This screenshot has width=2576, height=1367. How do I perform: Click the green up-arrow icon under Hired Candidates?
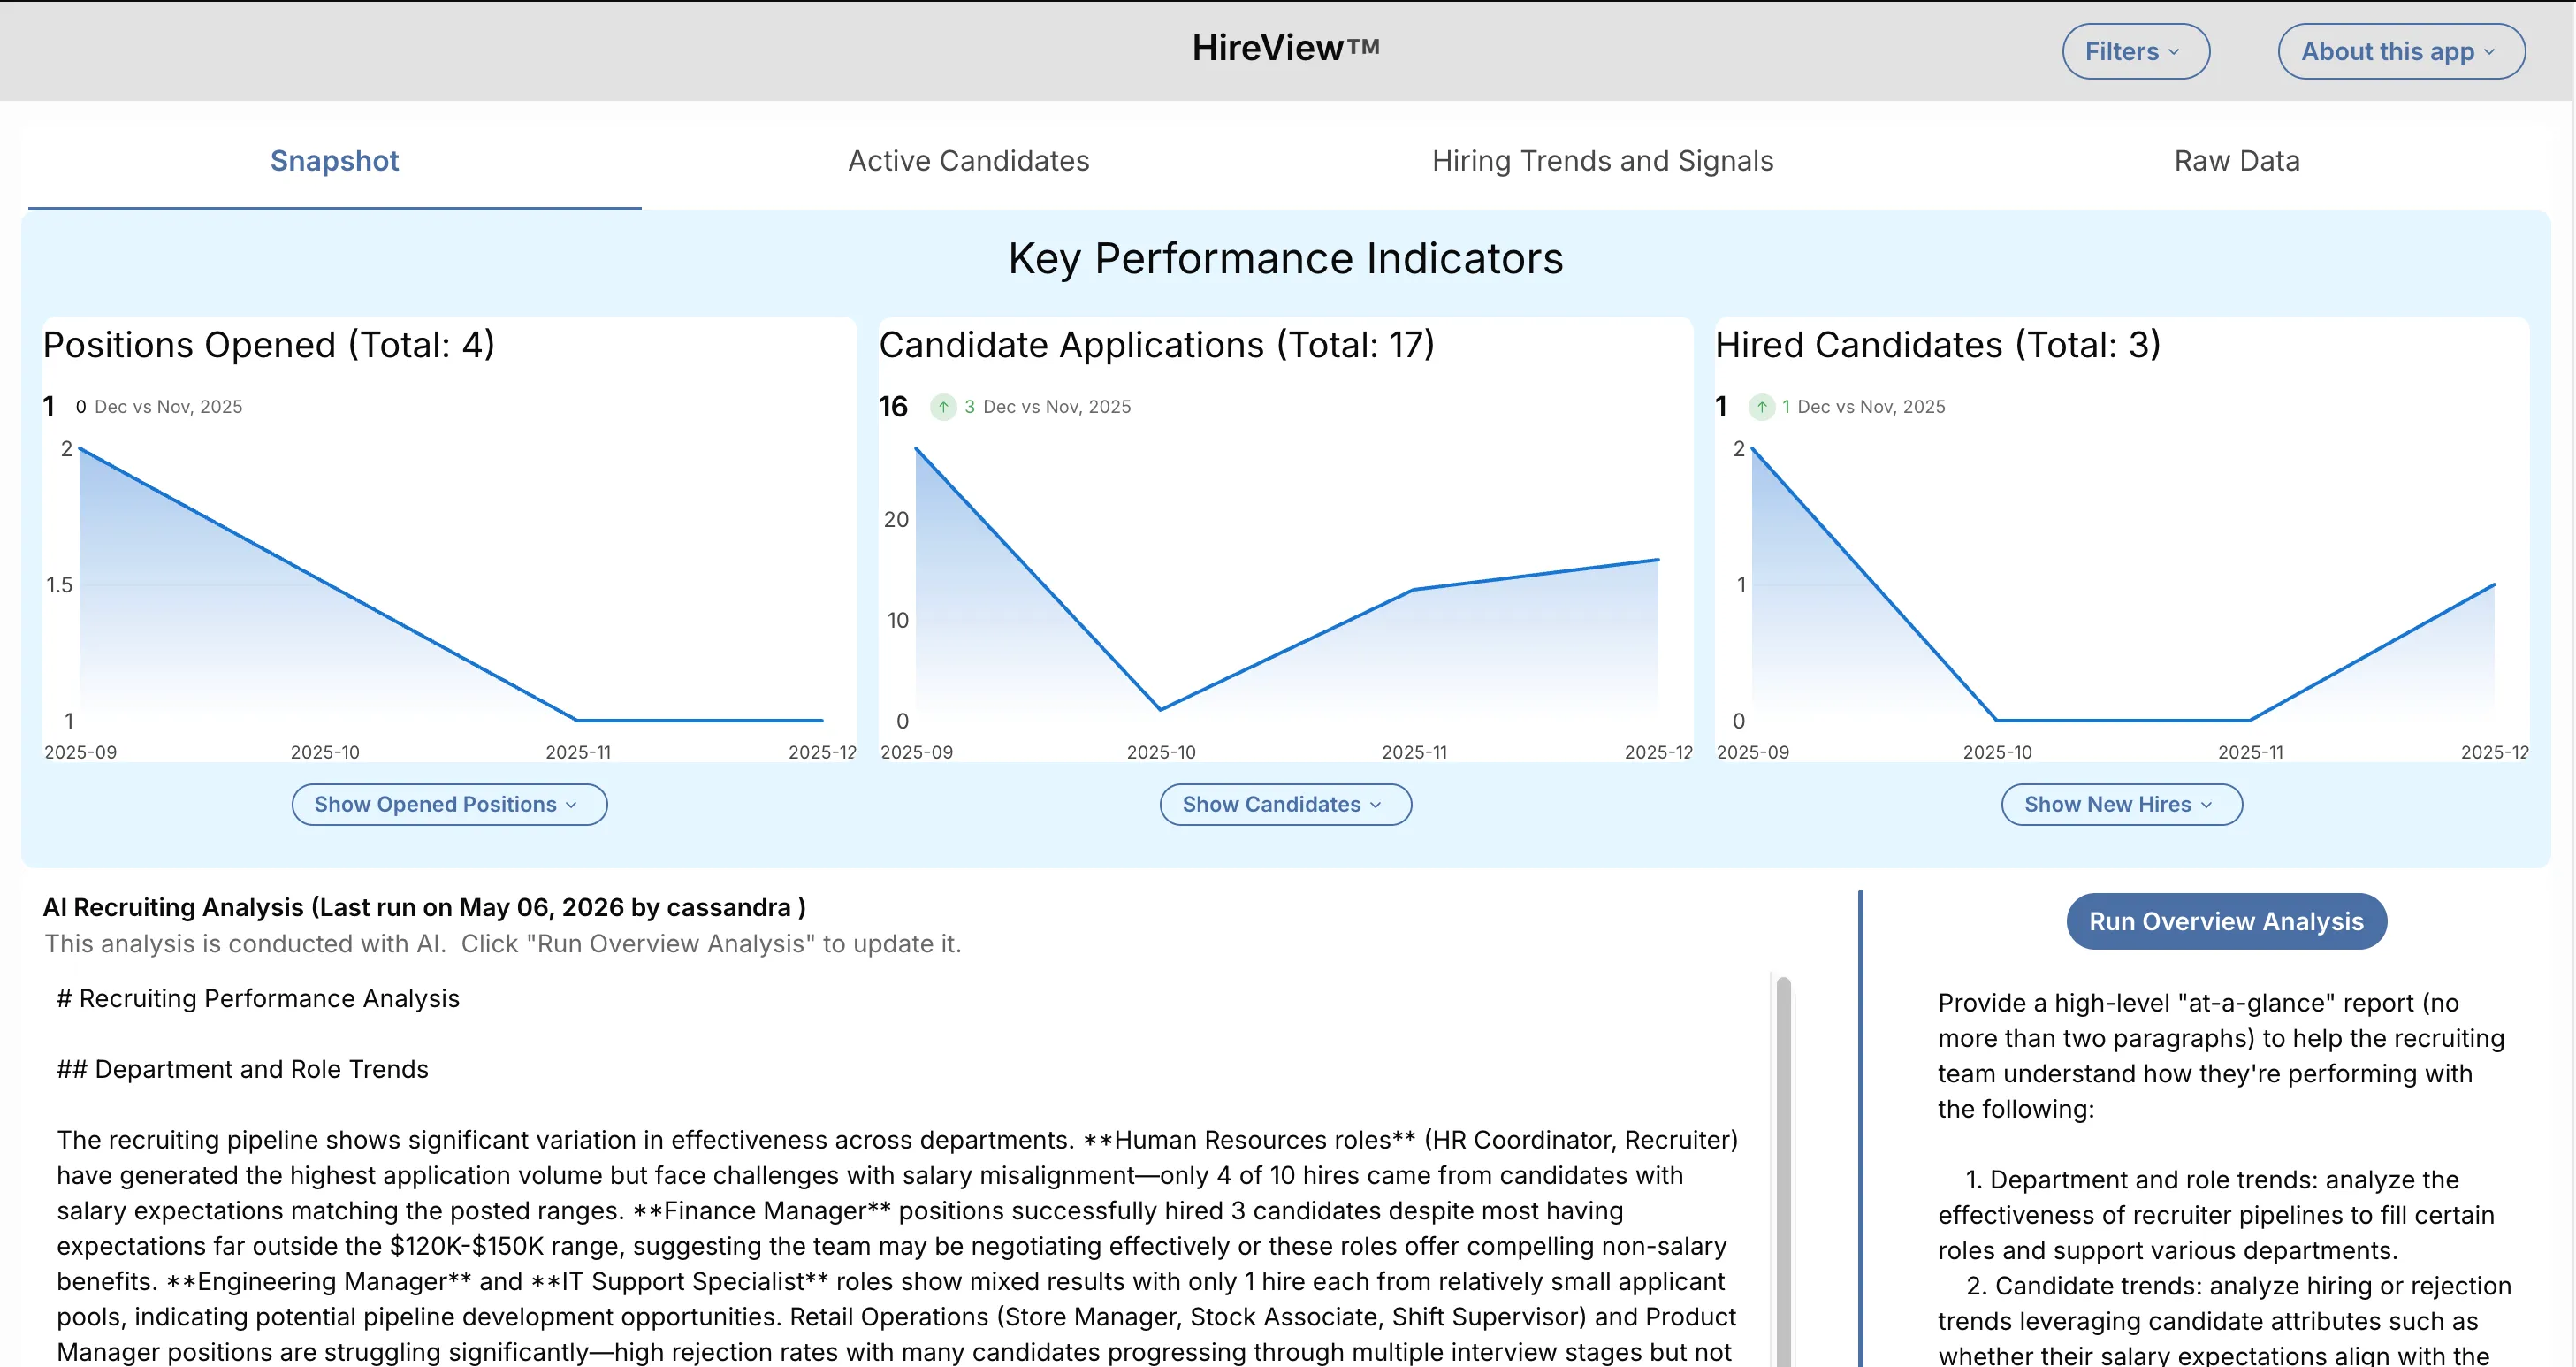click(1761, 407)
